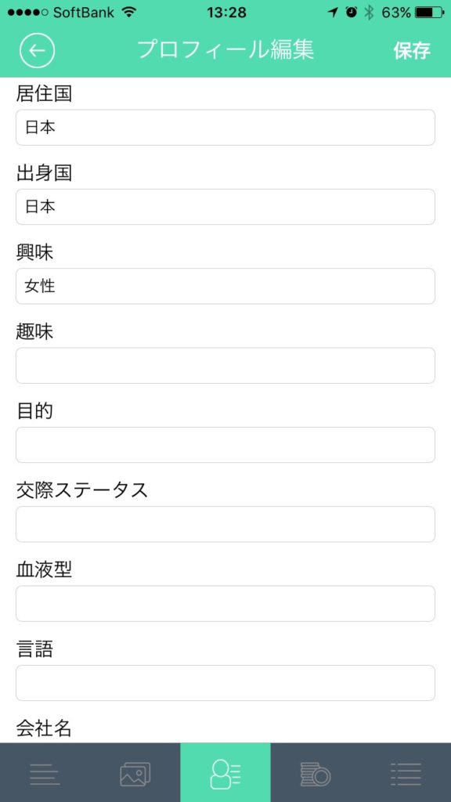Open the feed via the text-lines icon
Viewport: 451px width, 802px height.
[x=45, y=771]
